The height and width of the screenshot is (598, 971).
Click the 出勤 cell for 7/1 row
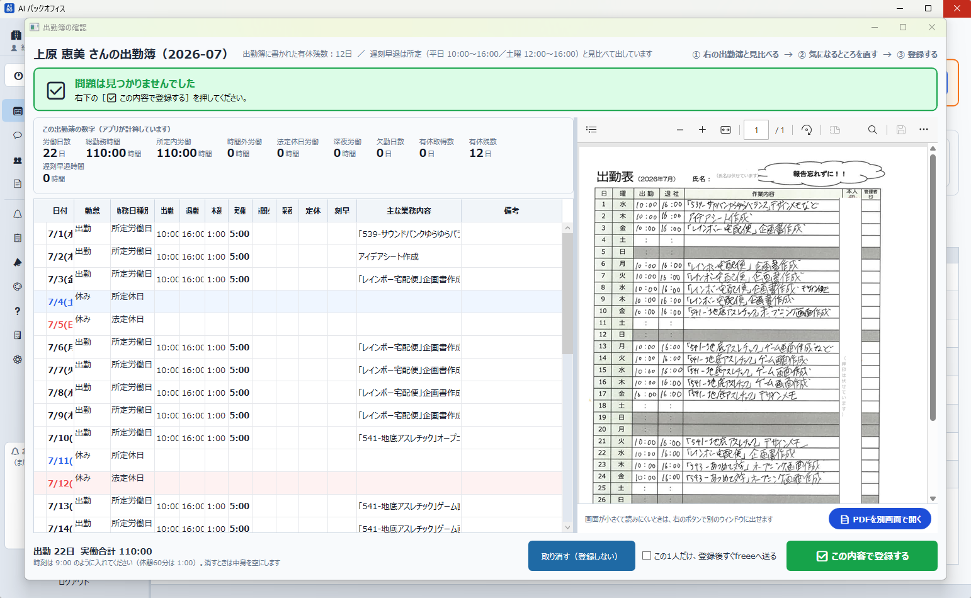92,234
